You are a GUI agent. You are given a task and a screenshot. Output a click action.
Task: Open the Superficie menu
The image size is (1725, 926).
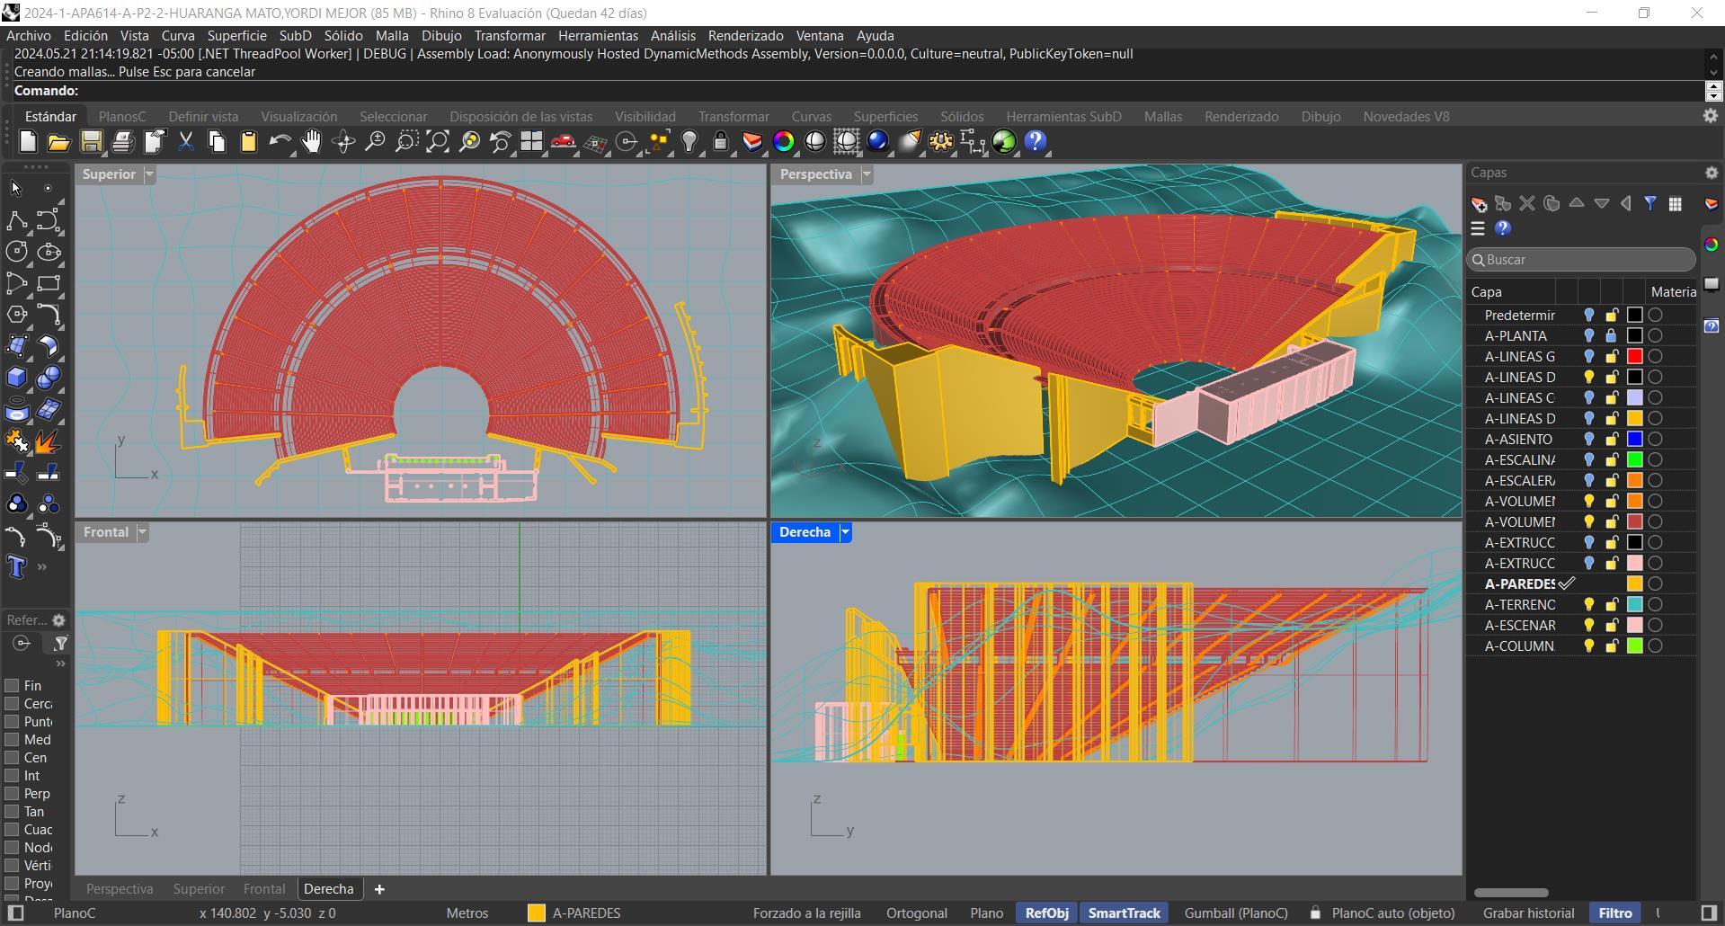236,36
